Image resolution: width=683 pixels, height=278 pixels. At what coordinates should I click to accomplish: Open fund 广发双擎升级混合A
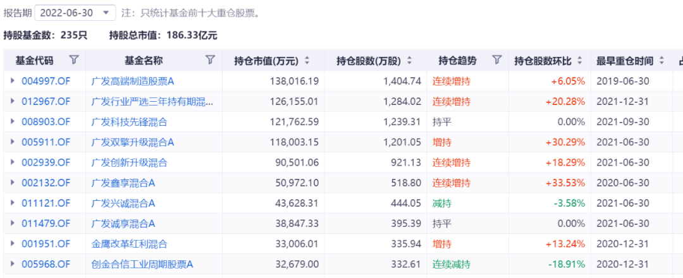[133, 142]
